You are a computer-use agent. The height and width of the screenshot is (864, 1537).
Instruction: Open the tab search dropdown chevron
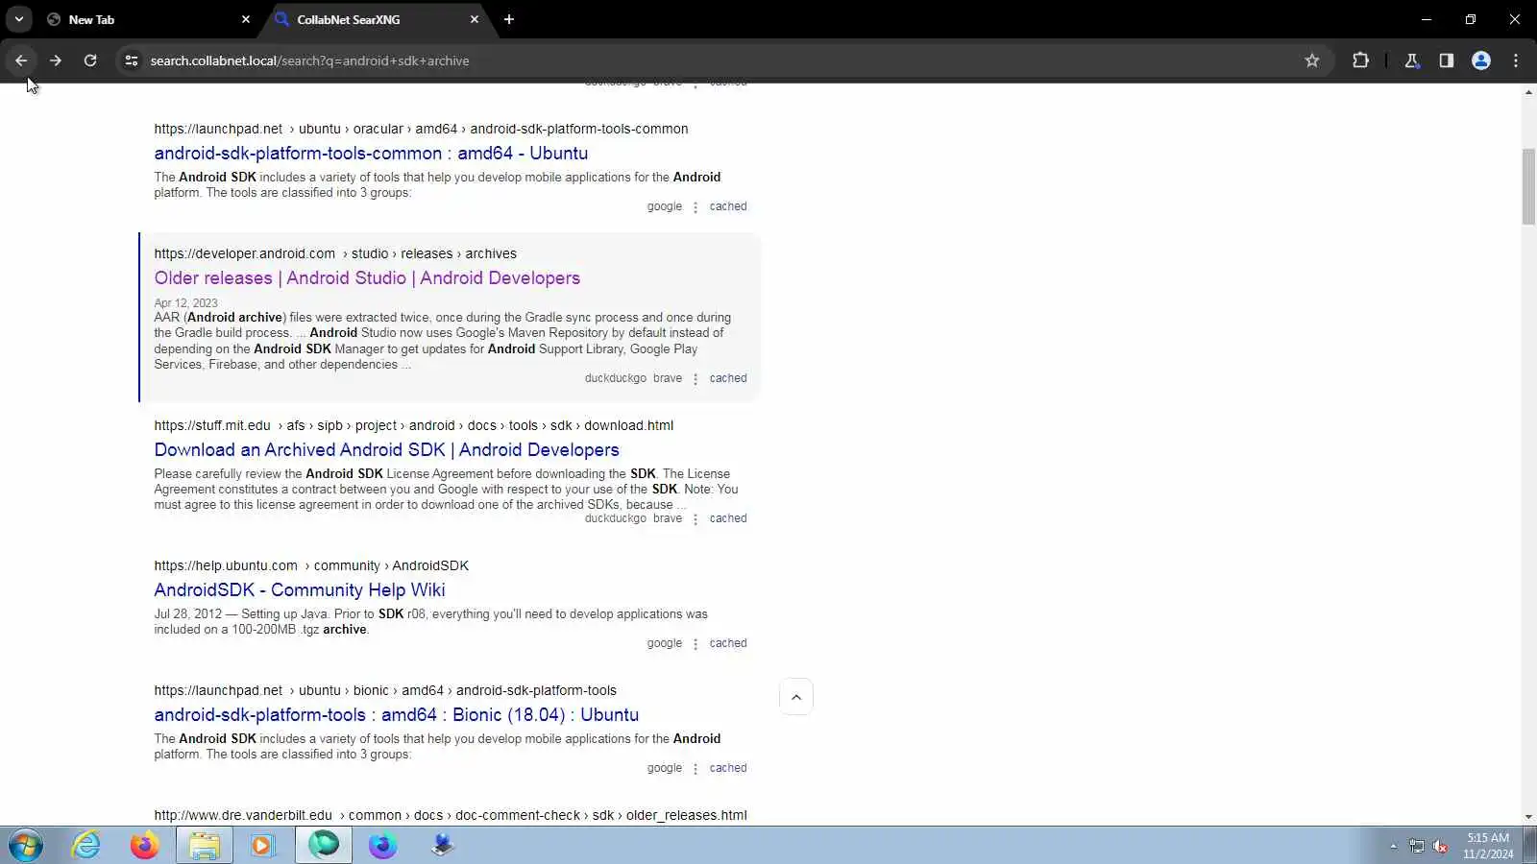point(18,19)
